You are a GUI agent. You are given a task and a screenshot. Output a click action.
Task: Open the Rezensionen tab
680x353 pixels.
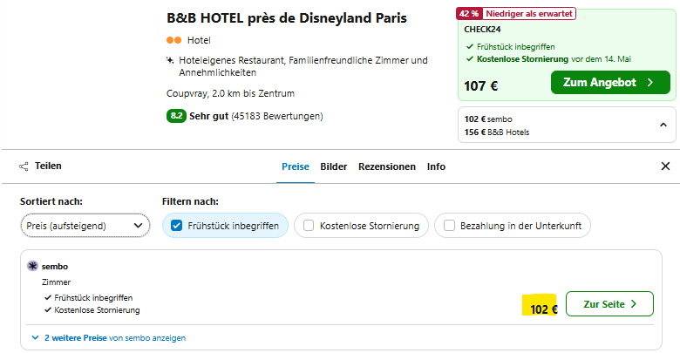click(387, 166)
